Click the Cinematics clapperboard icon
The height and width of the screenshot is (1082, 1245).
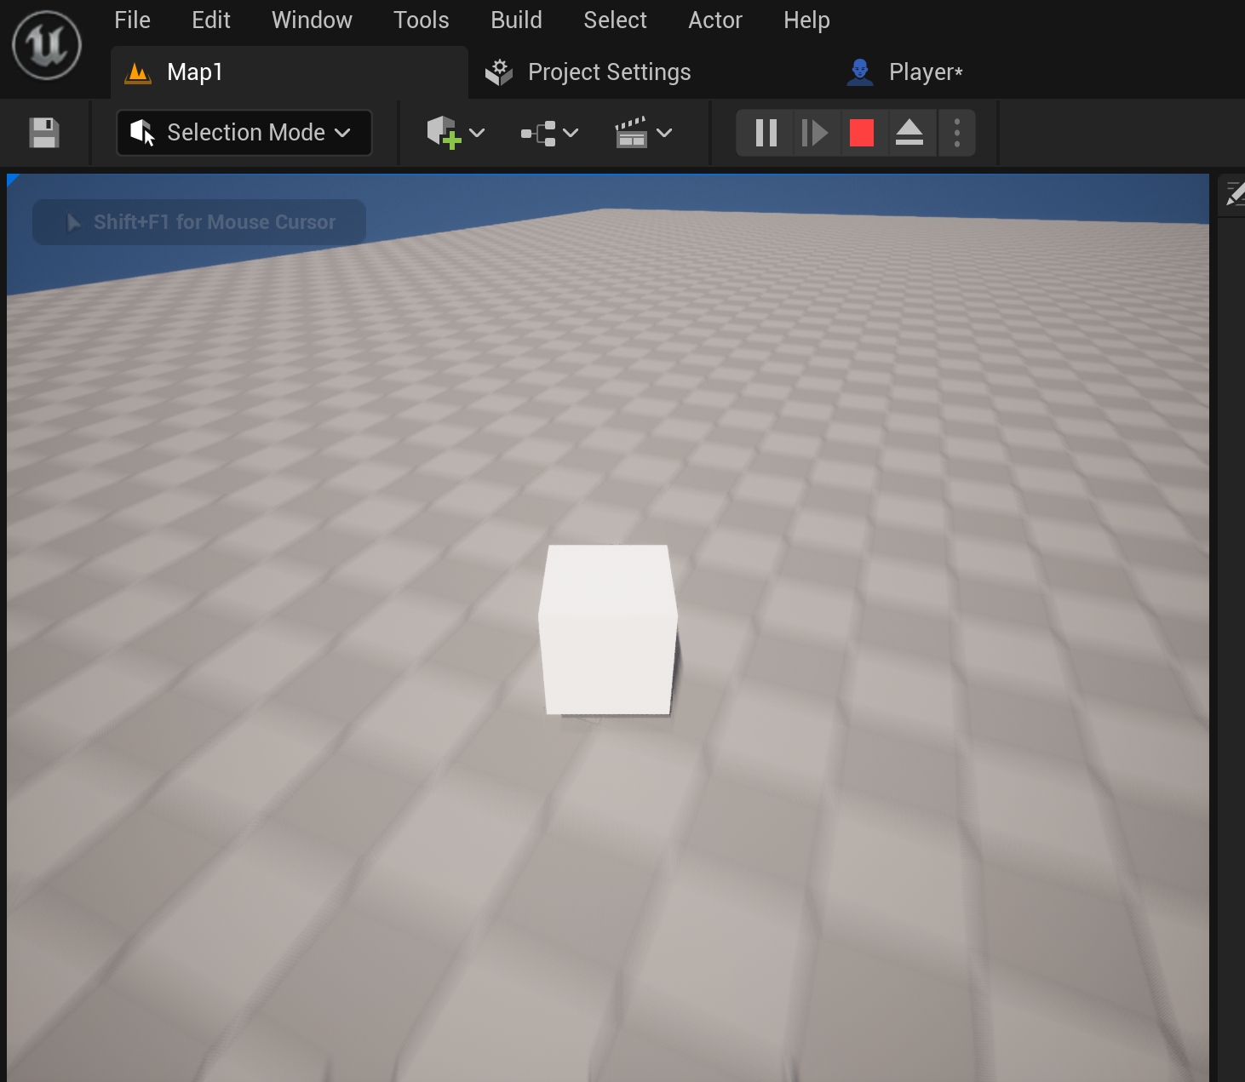pyautogui.click(x=631, y=133)
